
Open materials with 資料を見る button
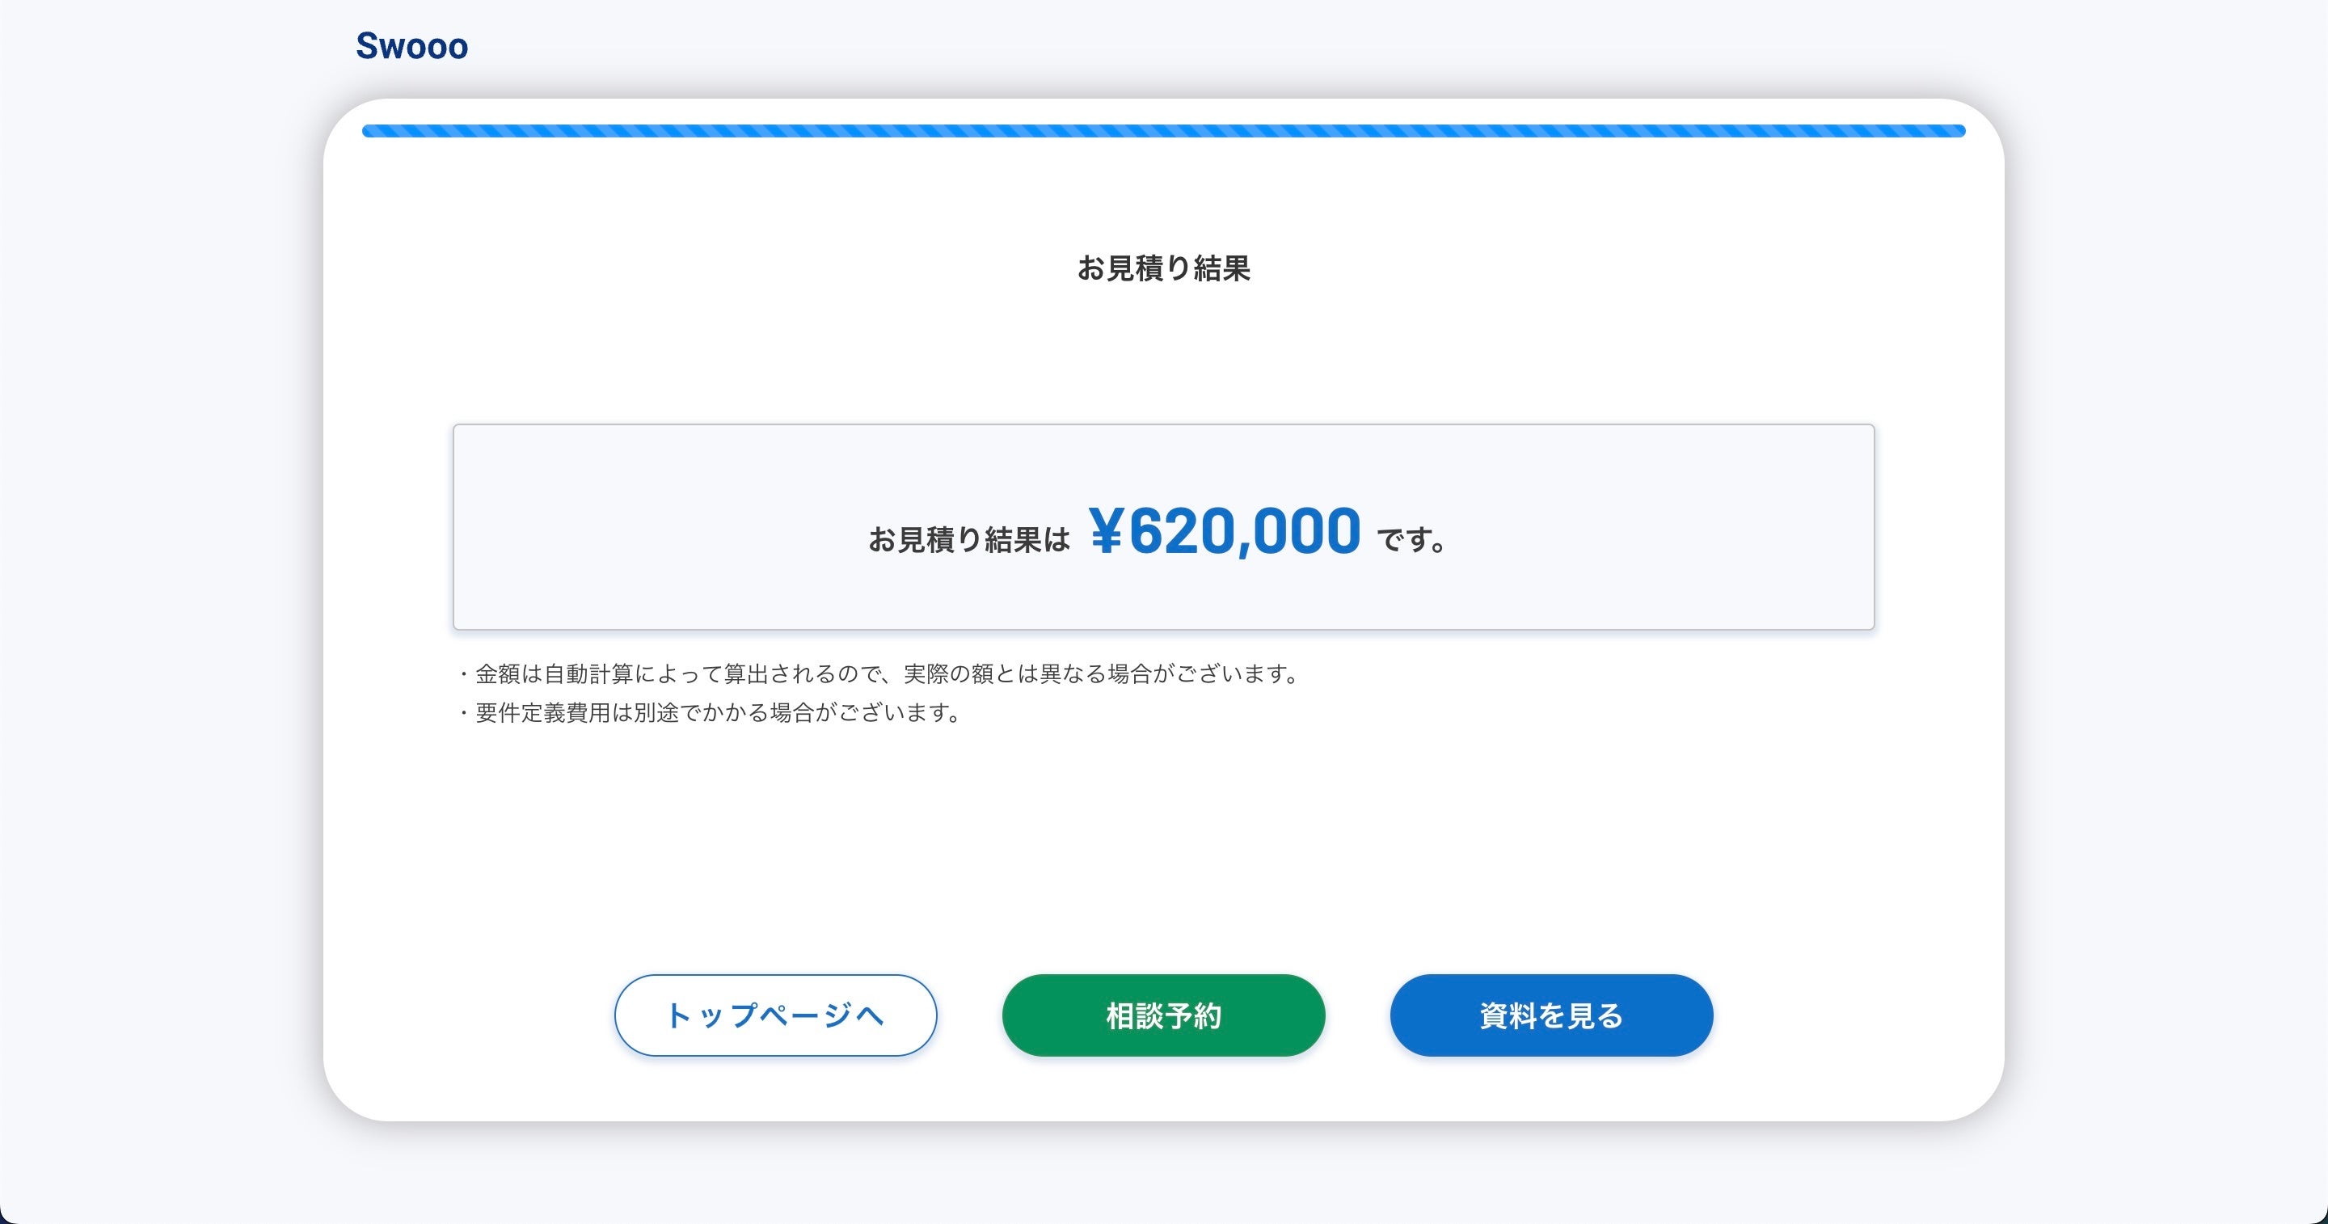click(1551, 1015)
